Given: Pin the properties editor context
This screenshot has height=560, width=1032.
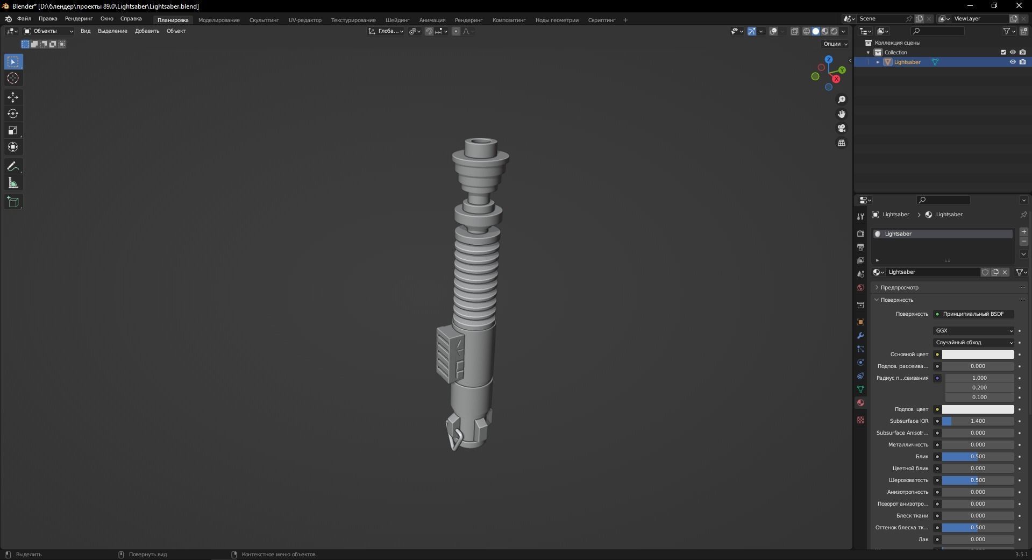Looking at the screenshot, I should pyautogui.click(x=1023, y=215).
